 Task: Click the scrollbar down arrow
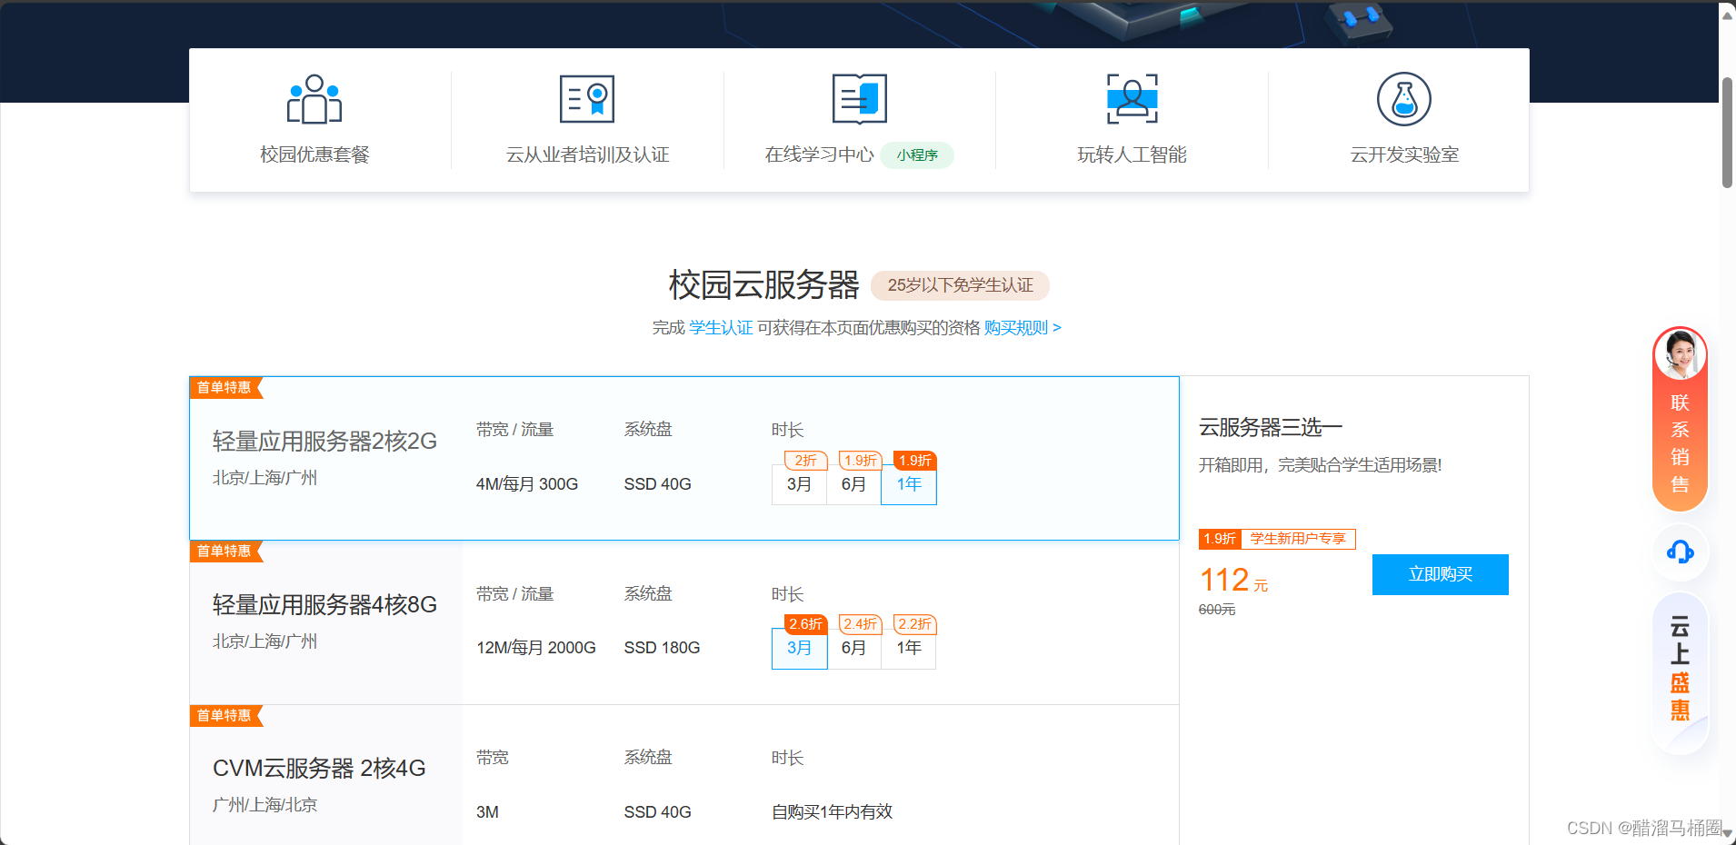(1727, 833)
